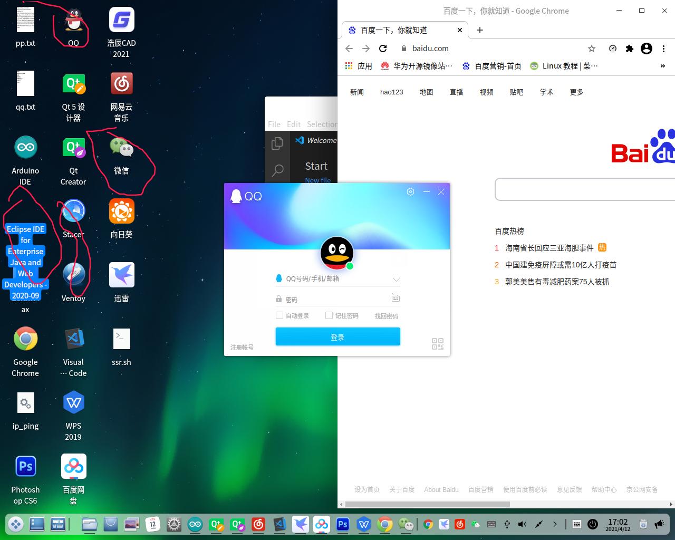This screenshot has height=540, width=675.
Task: Enable 自动登录 checkbox in QQ
Action: pyautogui.click(x=279, y=315)
